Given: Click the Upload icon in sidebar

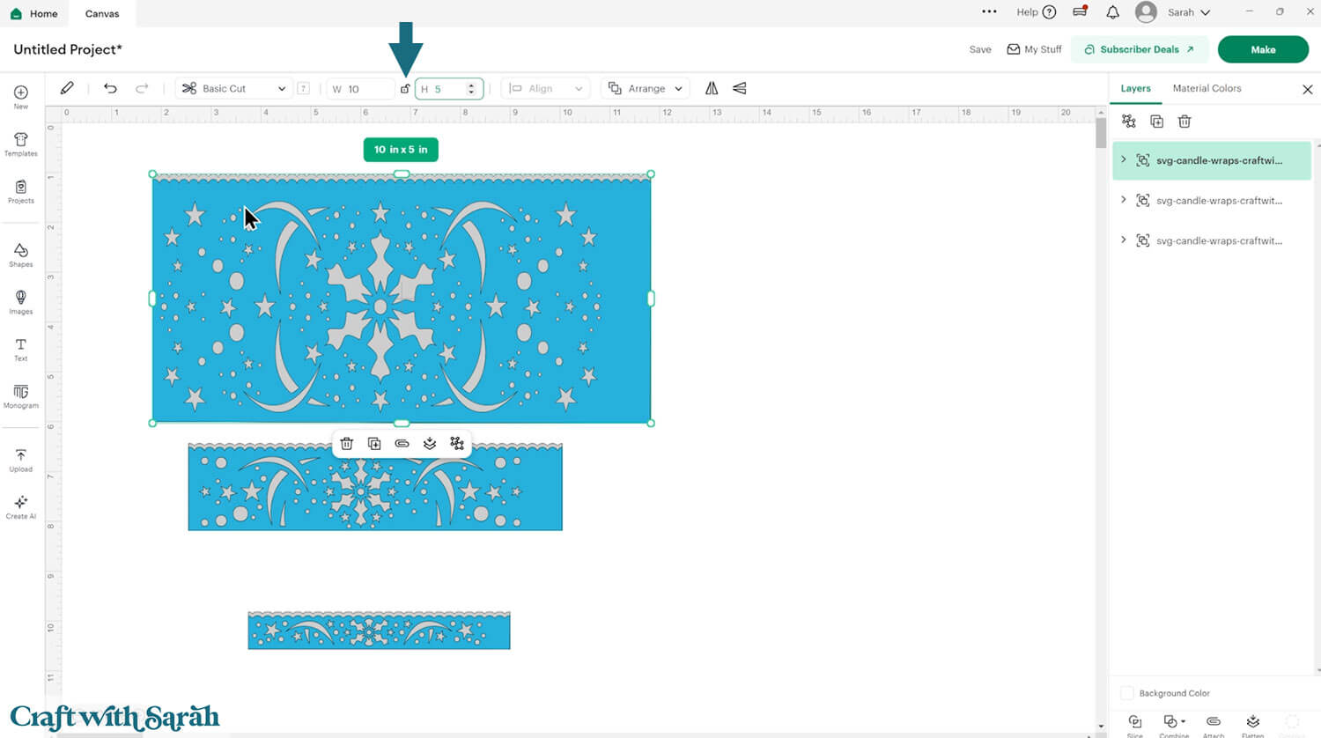Looking at the screenshot, I should coord(21,461).
